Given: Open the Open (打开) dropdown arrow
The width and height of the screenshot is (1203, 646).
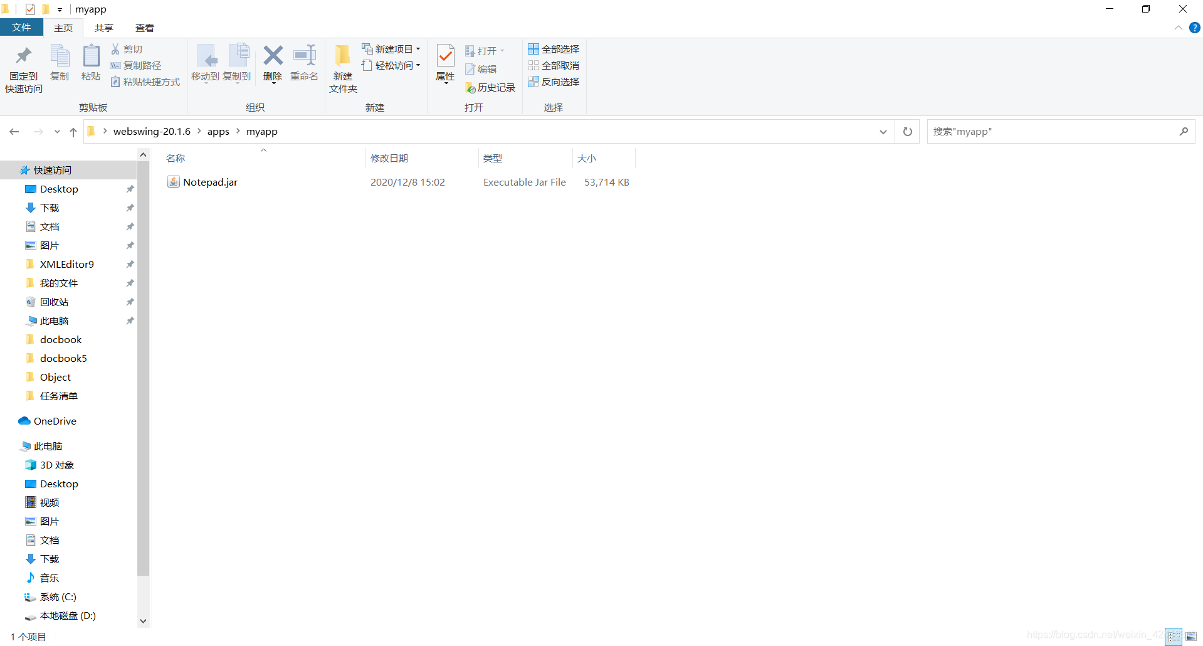Looking at the screenshot, I should [x=502, y=51].
